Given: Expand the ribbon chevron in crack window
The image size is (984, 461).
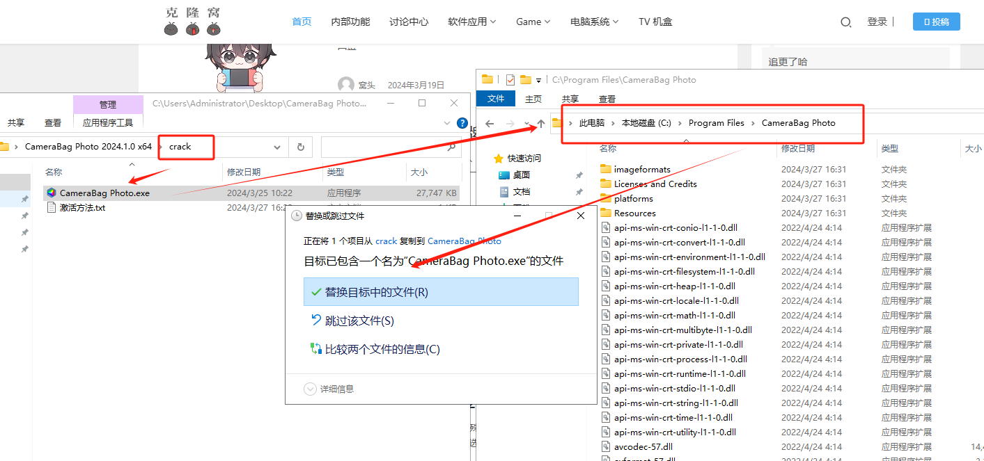Looking at the screenshot, I should pyautogui.click(x=448, y=123).
